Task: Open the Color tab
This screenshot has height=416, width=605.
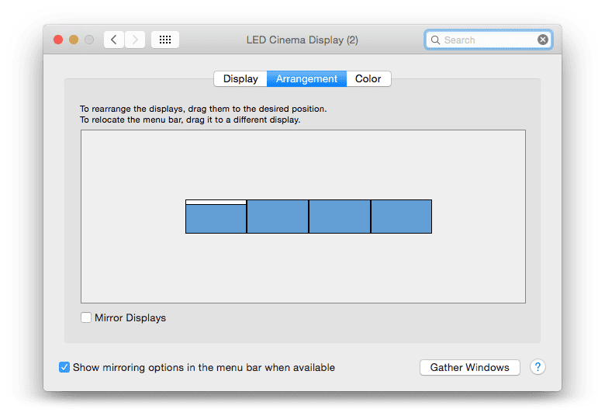Action: point(368,79)
